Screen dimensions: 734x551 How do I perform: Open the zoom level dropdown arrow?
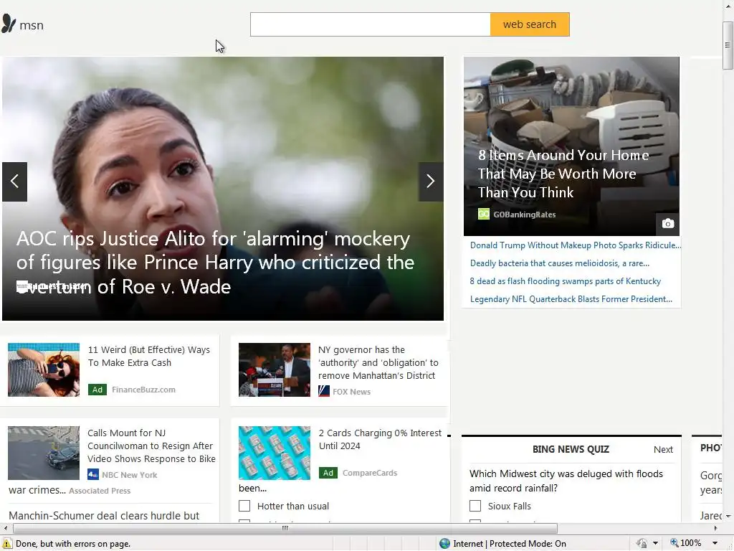click(715, 544)
